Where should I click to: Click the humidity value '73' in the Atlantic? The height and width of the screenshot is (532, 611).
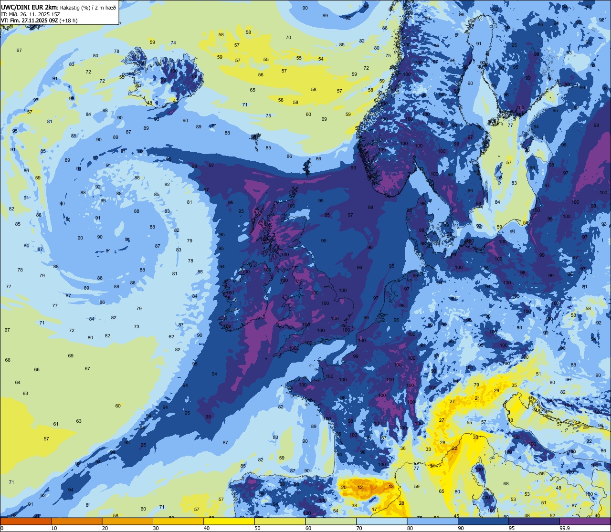pyautogui.click(x=137, y=326)
